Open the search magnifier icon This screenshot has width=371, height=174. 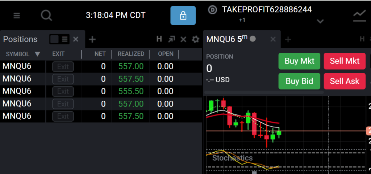46,16
